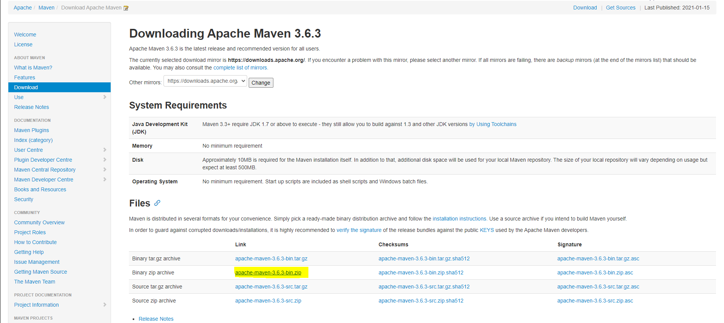Download apache-maven-3.6.3-src.zip
The width and height of the screenshot is (724, 323).
pyautogui.click(x=268, y=301)
